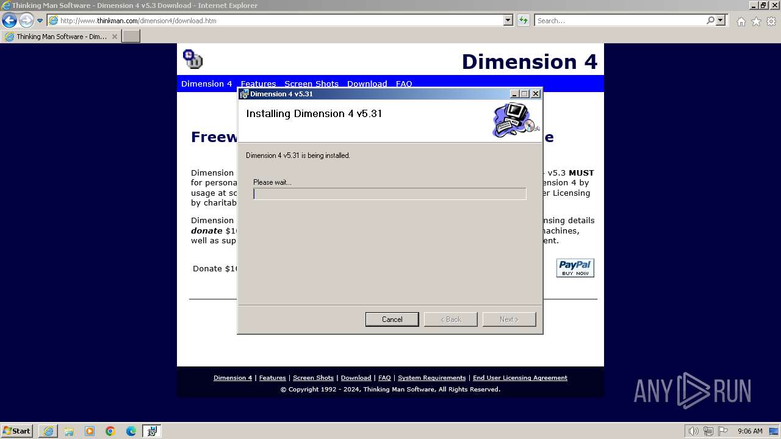This screenshot has width=781, height=439.
Task: Click the footer FAQ link
Action: click(384, 378)
